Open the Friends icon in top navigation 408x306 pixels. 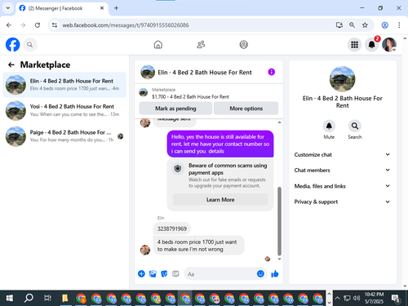pos(201,45)
